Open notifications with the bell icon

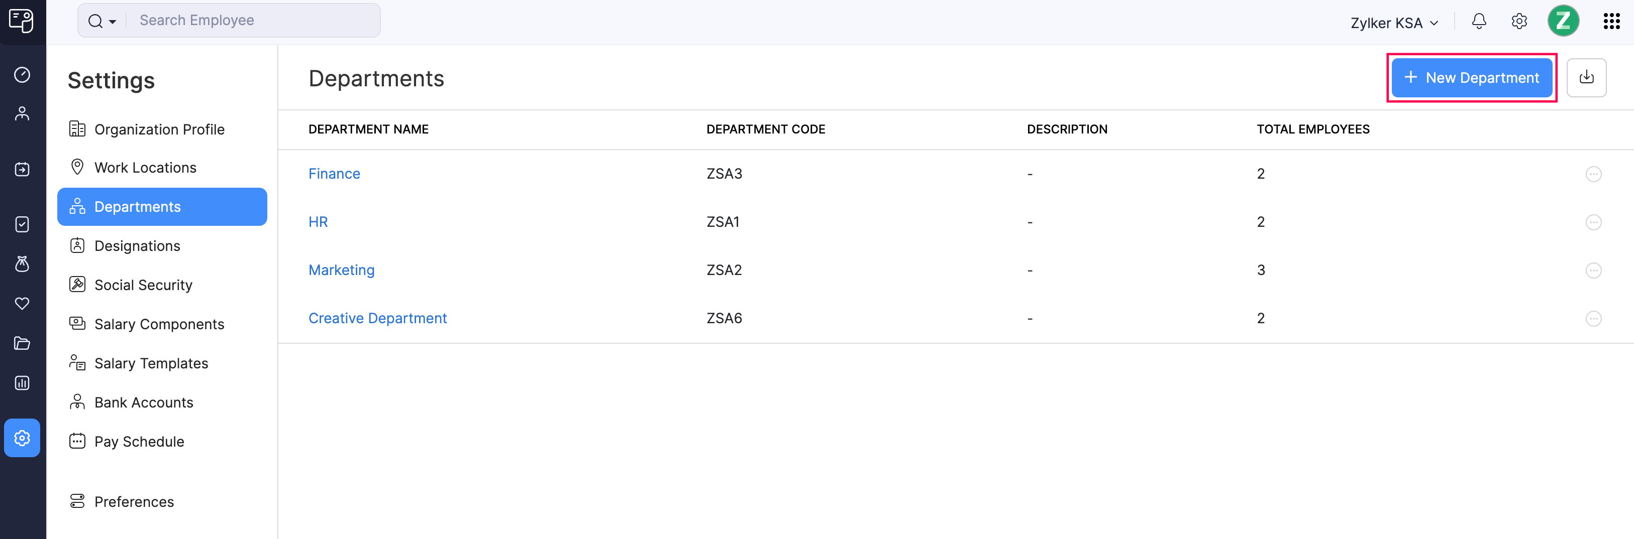pyautogui.click(x=1479, y=21)
